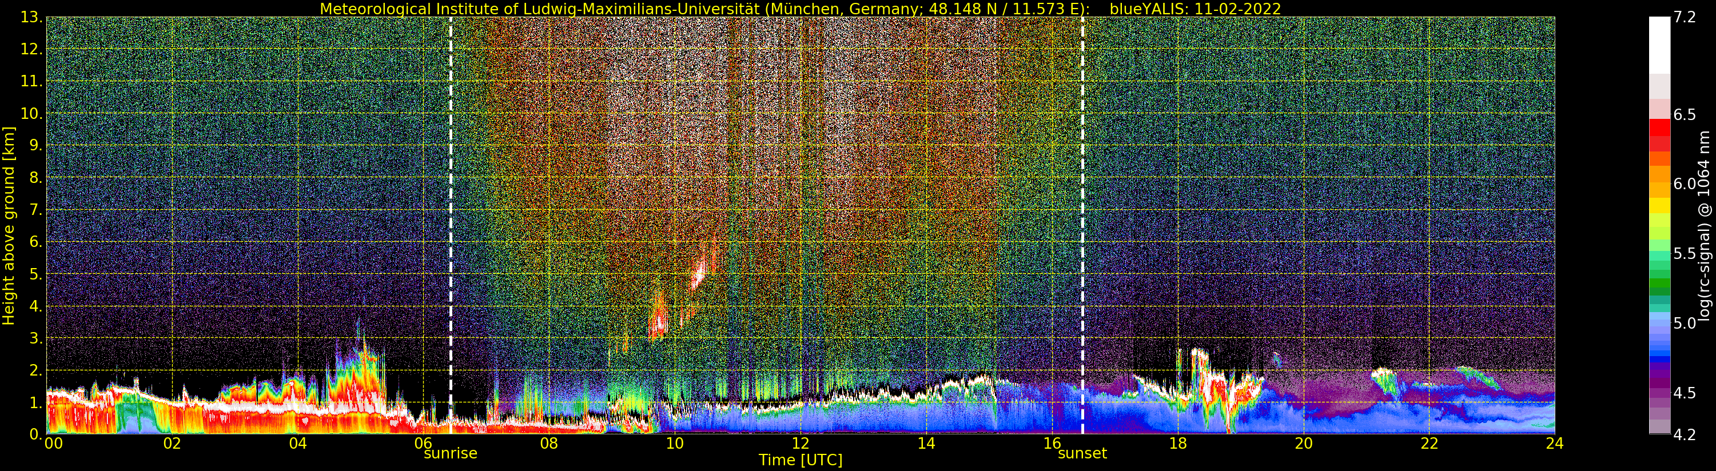Click the time axis tick '14'
1716x471 pixels.
[x=926, y=444]
